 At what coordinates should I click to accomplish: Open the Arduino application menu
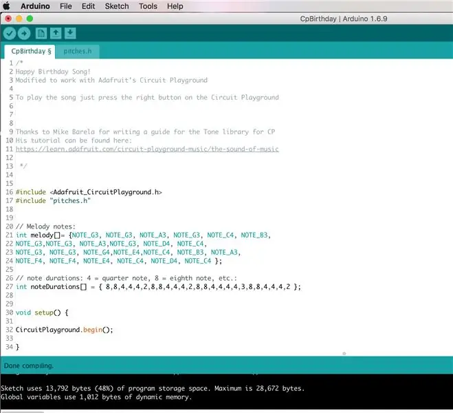tap(35, 6)
